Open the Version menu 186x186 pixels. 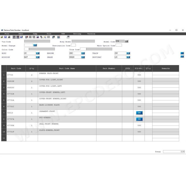coord(91,34)
